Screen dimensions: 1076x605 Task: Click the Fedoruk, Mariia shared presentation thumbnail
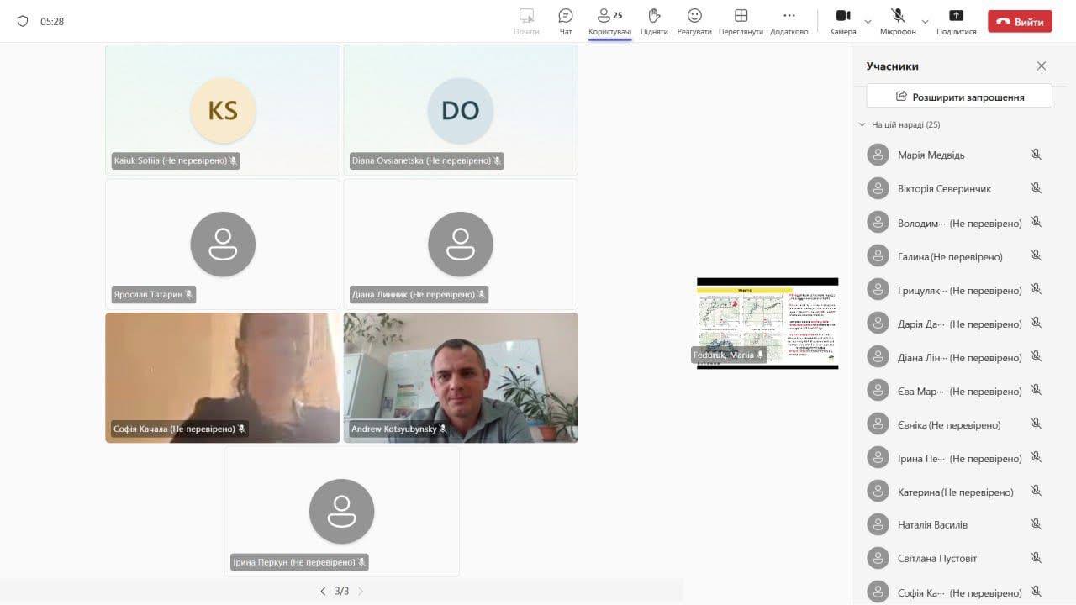pos(767,324)
